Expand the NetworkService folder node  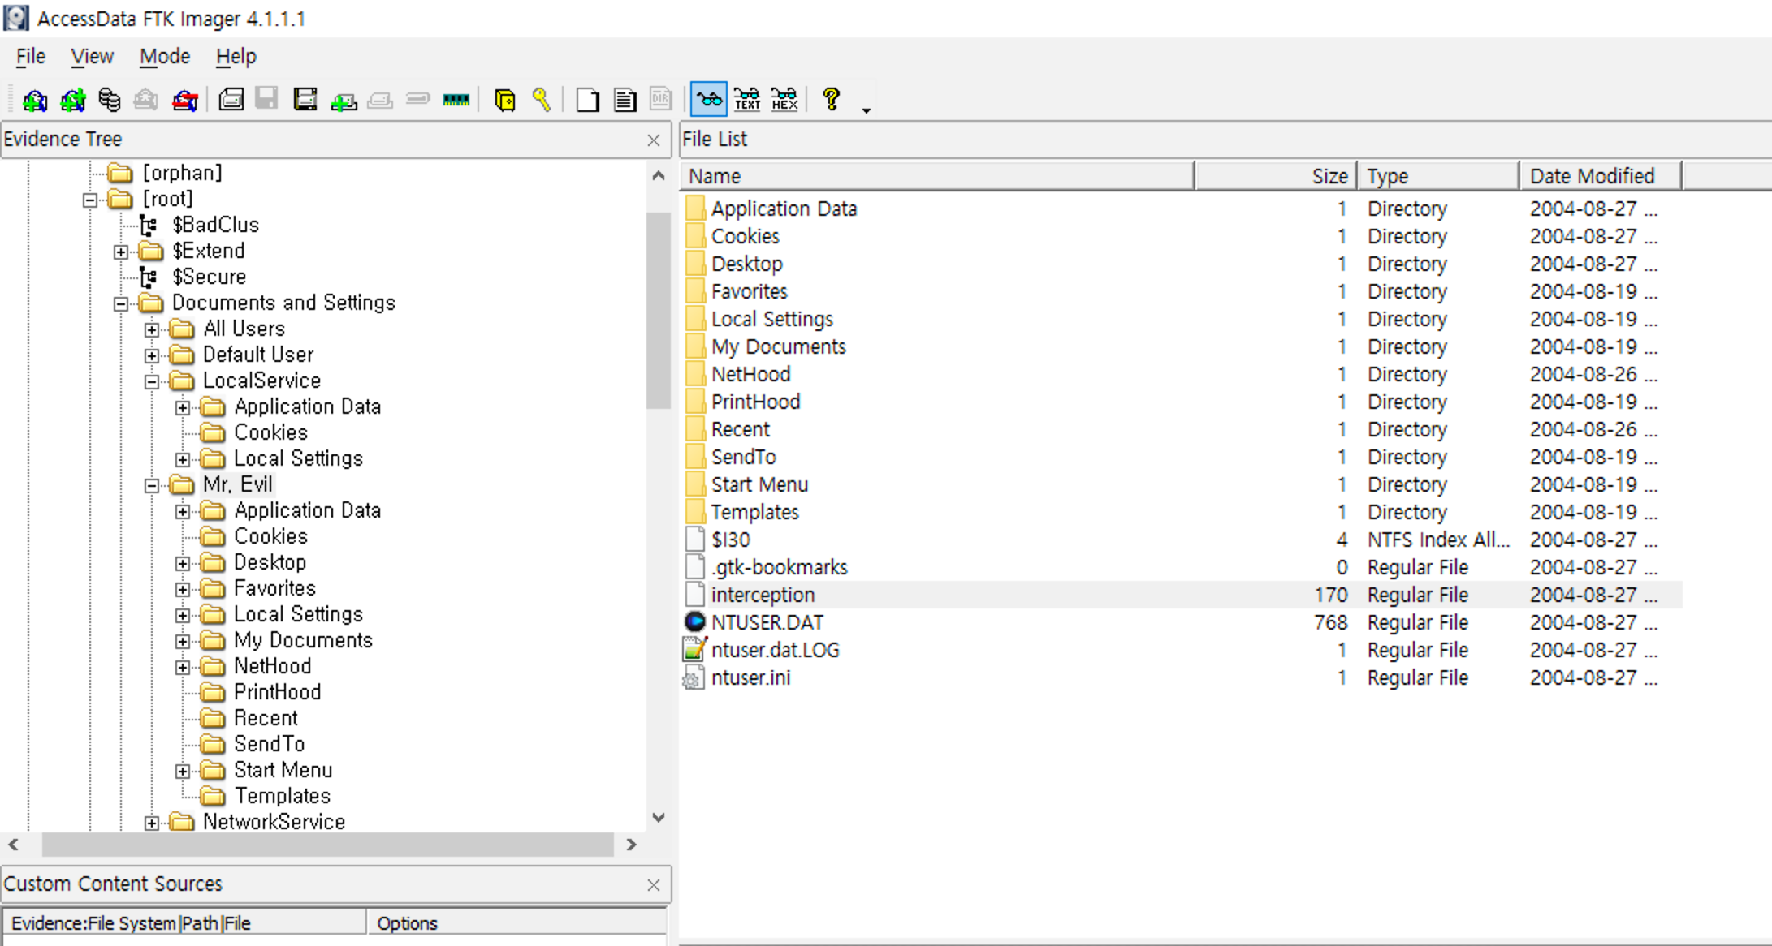pos(152,823)
